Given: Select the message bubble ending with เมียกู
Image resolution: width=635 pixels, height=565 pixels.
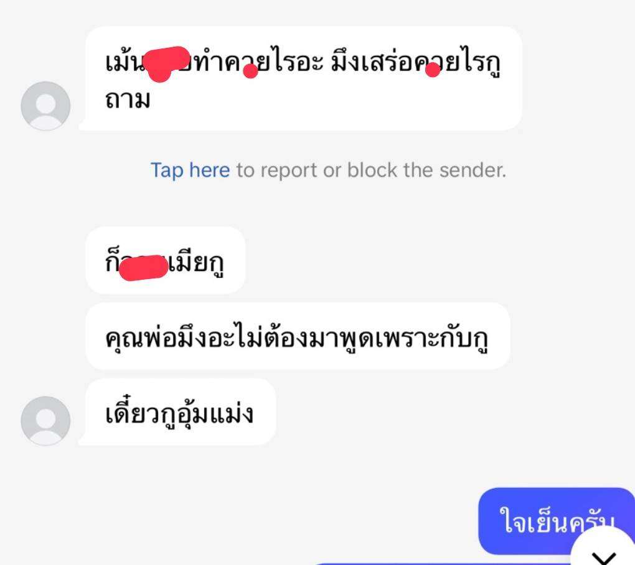Looking at the screenshot, I should [166, 260].
